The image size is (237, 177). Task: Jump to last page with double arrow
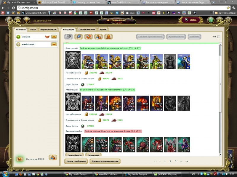click(187, 161)
